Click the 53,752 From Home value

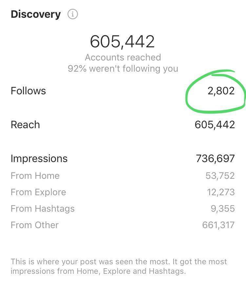pyautogui.click(x=220, y=176)
